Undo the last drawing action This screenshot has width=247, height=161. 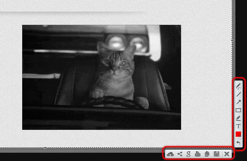pos(238,143)
